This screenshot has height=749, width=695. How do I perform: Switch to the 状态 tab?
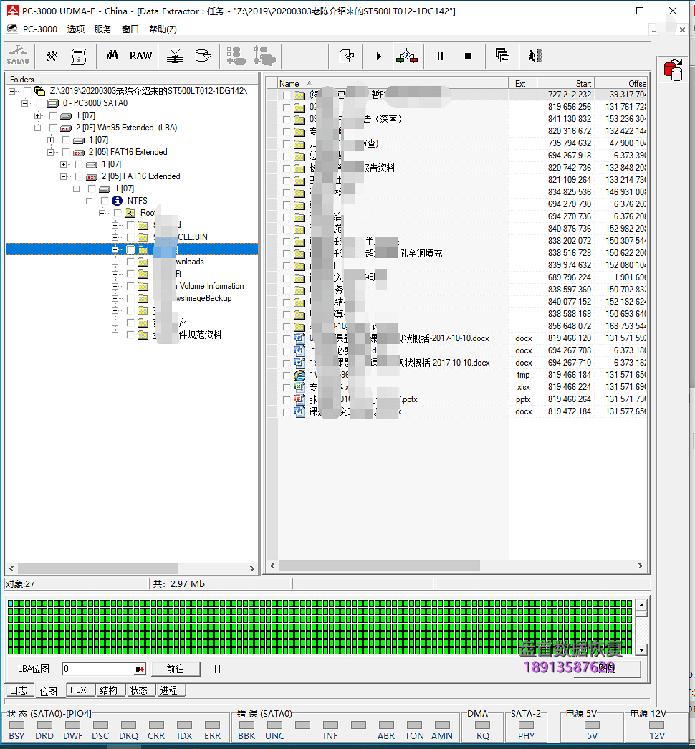(x=139, y=690)
